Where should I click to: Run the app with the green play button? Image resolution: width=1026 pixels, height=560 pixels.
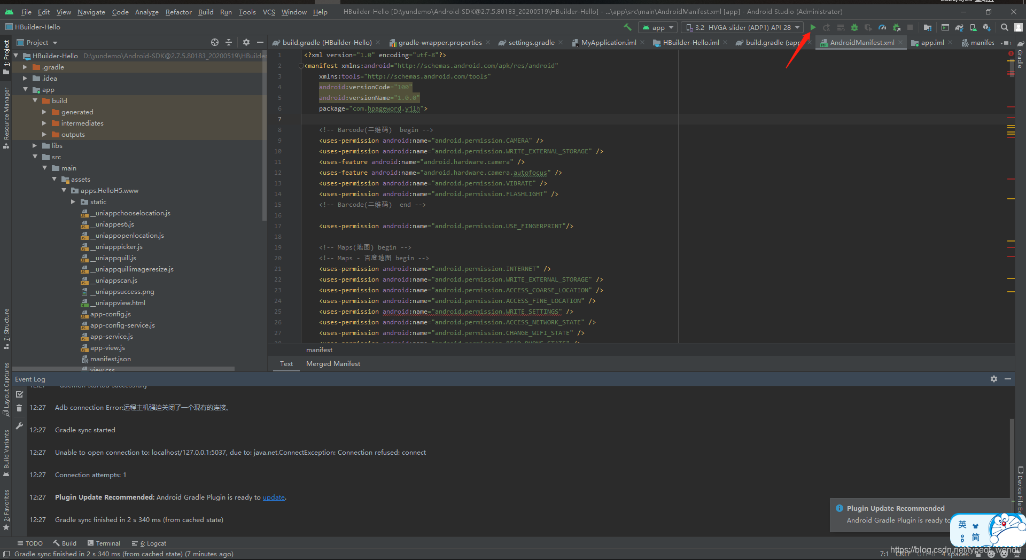click(813, 27)
